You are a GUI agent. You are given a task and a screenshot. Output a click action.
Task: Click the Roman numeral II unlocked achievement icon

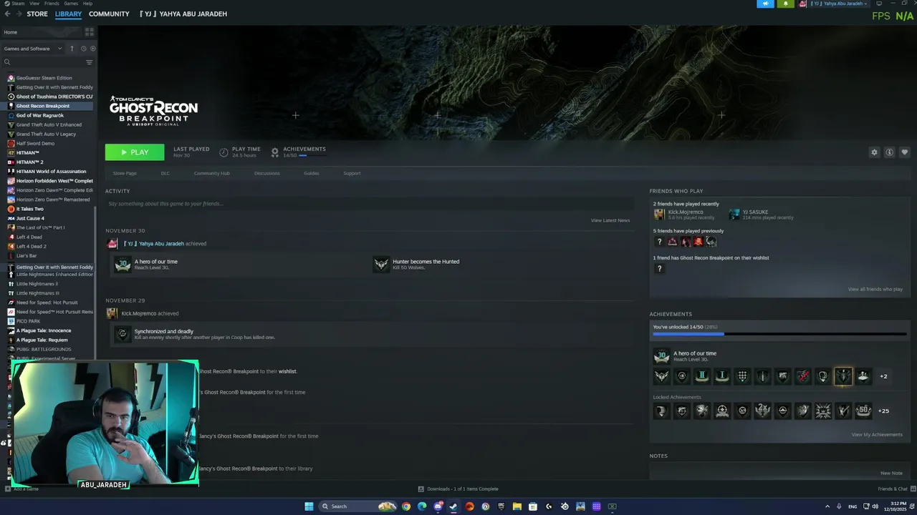(x=702, y=376)
